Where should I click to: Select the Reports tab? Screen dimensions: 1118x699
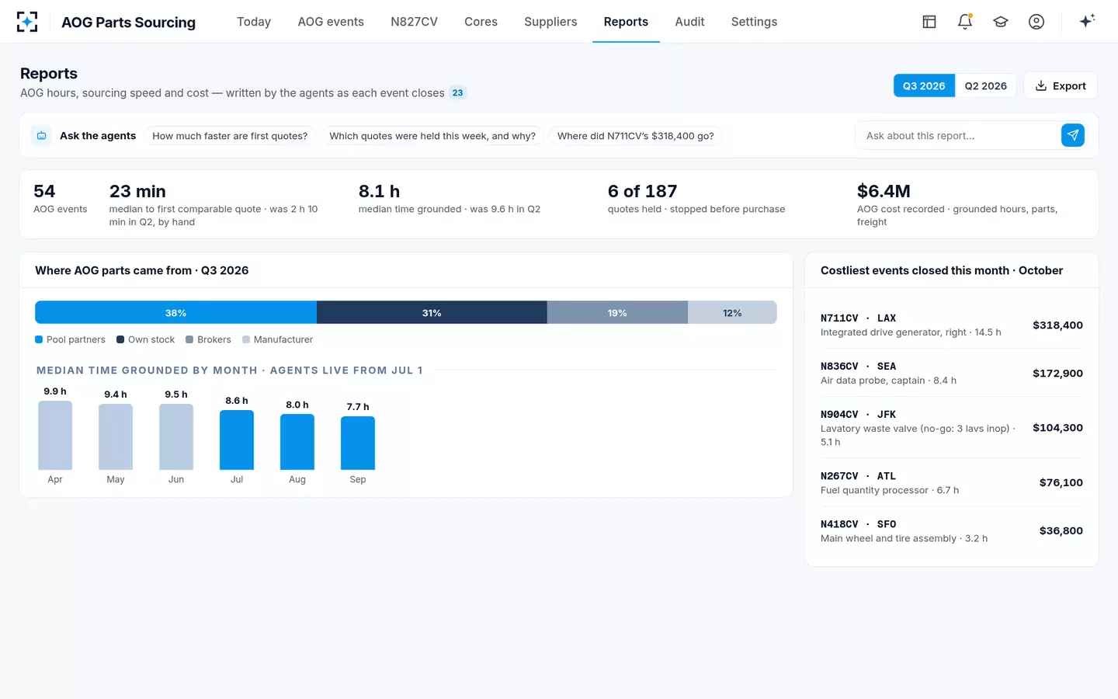coord(626,22)
